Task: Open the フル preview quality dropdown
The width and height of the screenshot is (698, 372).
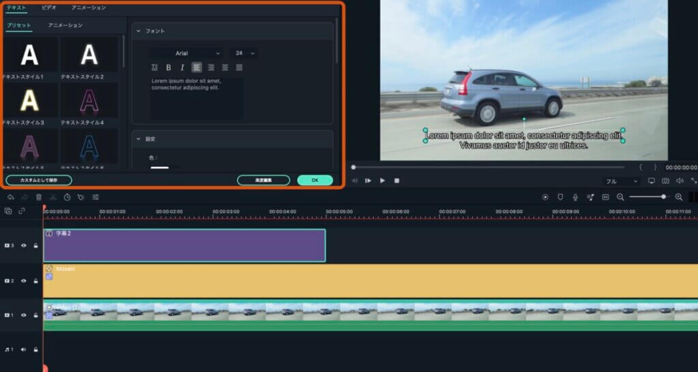Action: 622,181
